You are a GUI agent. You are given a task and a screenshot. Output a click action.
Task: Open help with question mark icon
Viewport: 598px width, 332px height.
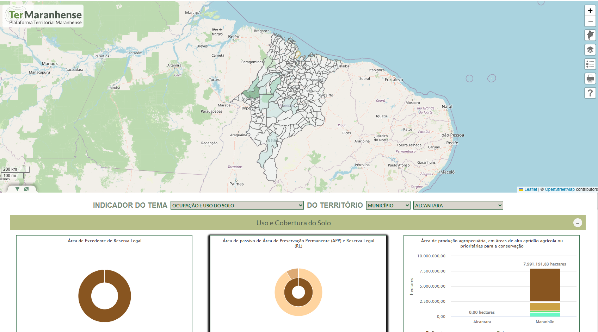click(590, 93)
